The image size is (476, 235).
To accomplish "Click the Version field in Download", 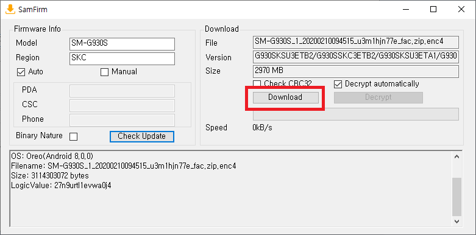I will tap(355, 57).
